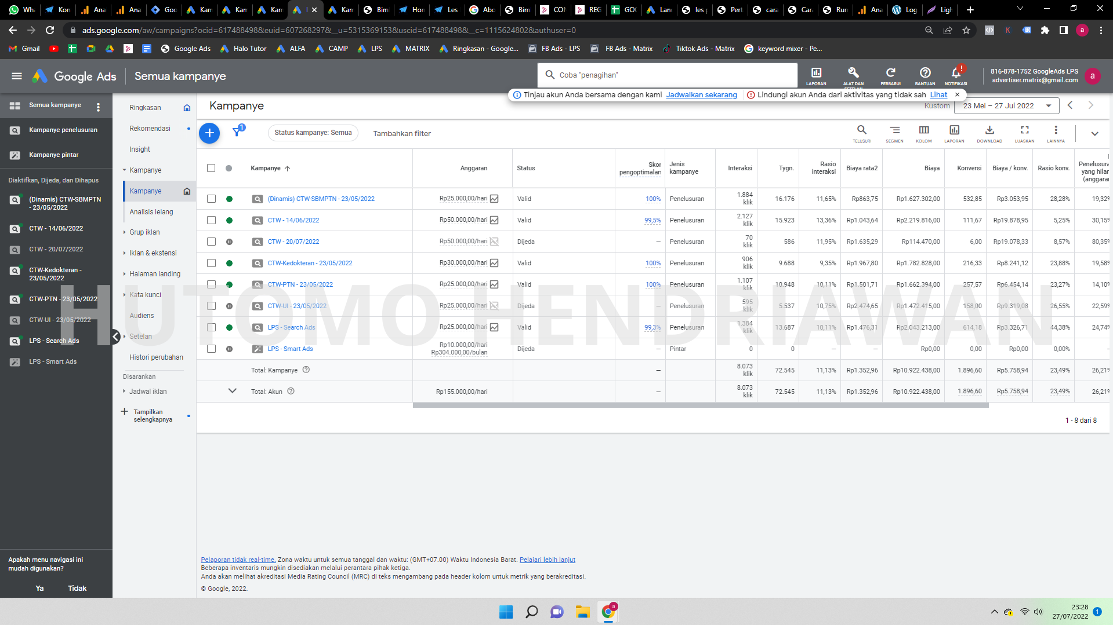The height and width of the screenshot is (625, 1113).
Task: Click the Jadwalkan sekarang link
Action: (701, 95)
